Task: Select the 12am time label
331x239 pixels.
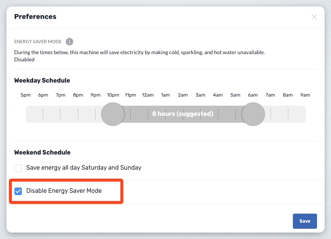Action: (x=148, y=95)
